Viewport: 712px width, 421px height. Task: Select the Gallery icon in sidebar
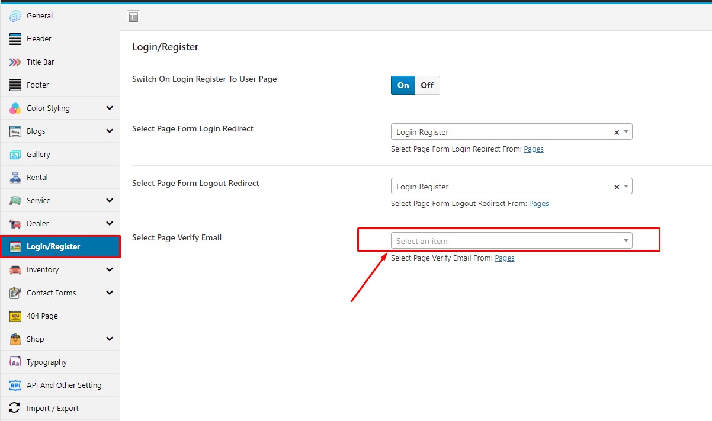[15, 155]
